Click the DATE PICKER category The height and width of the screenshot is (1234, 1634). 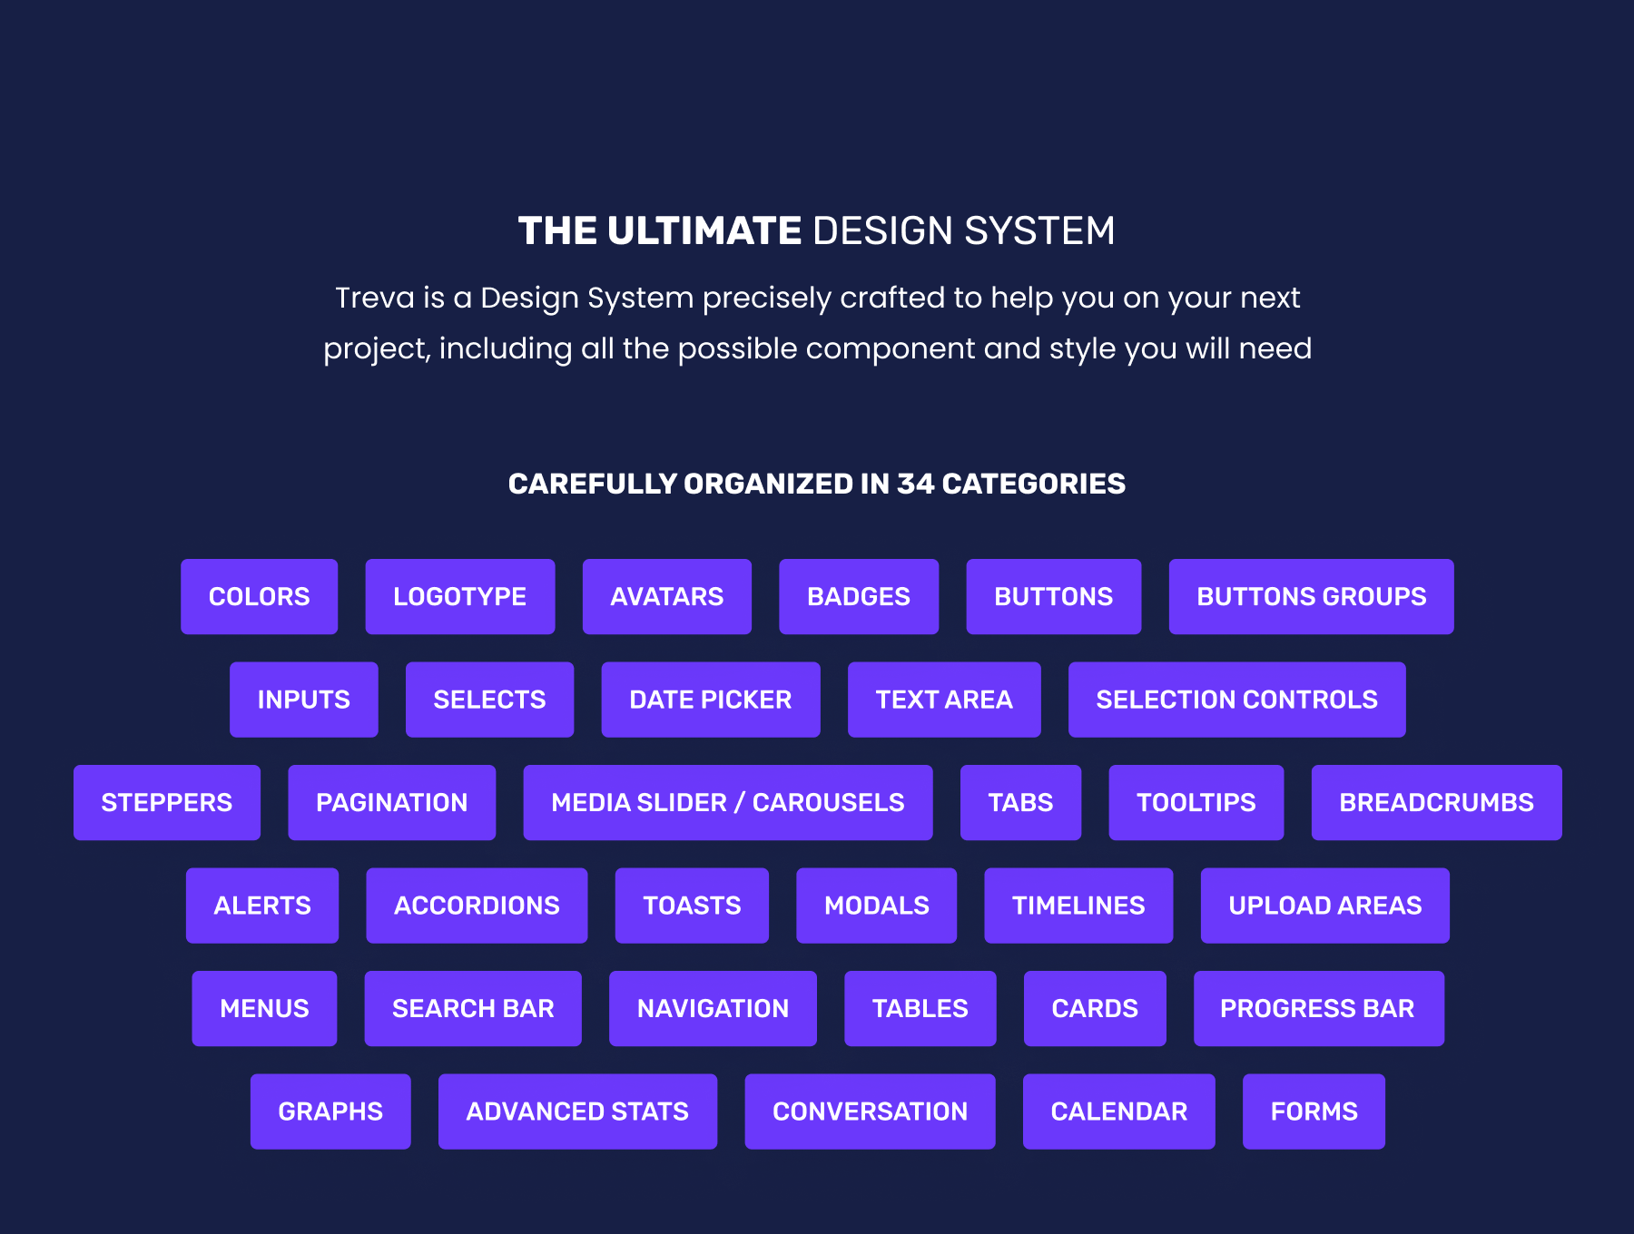pos(710,700)
